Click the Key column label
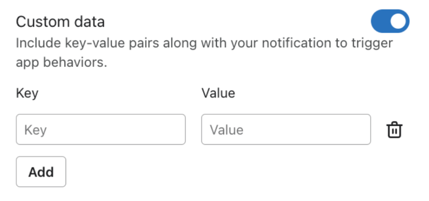The height and width of the screenshot is (201, 429). click(27, 93)
